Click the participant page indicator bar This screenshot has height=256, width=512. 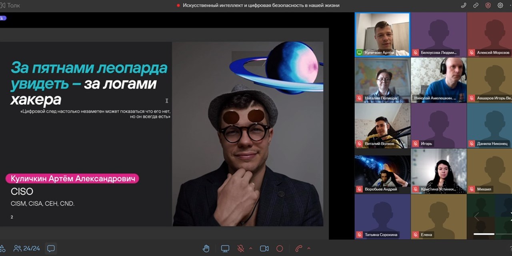(484, 234)
